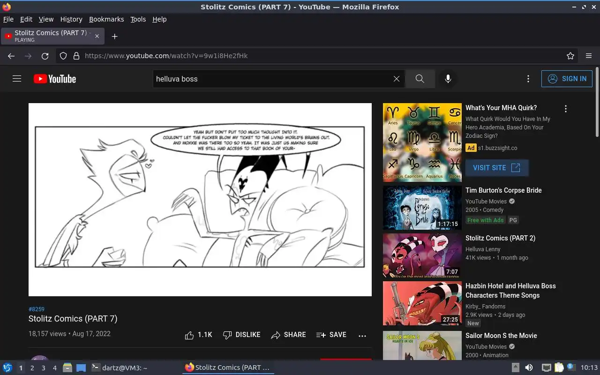Click VISIT SITE on the ad

click(x=497, y=168)
